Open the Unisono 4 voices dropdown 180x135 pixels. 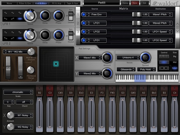[128, 58]
